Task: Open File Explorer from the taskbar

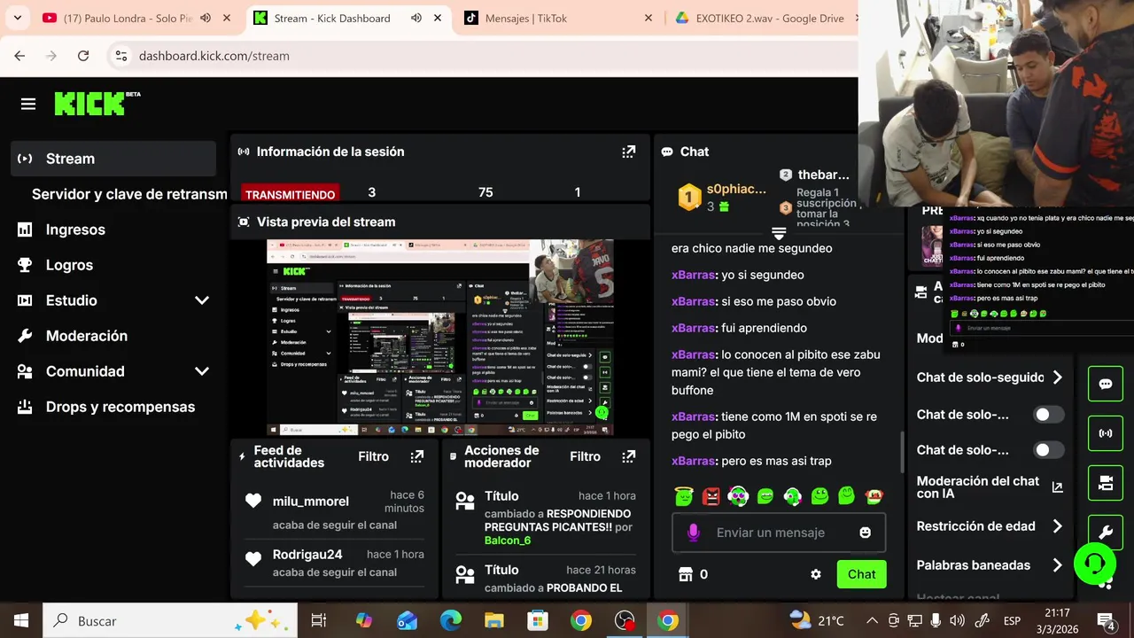Action: [494, 620]
